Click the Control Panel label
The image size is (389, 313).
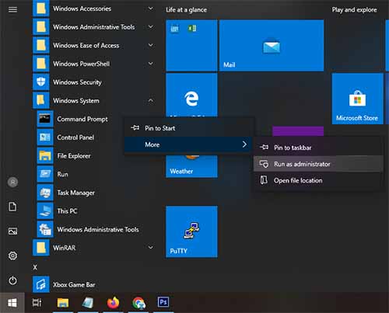point(75,137)
